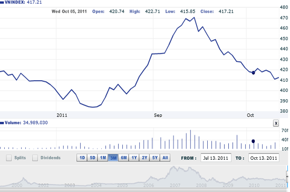Click the data point marker on price line
This screenshot has width=290, height=192.
[253, 73]
